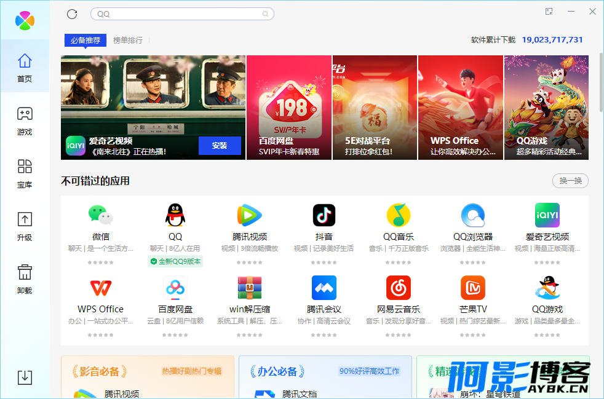Open the downloads manager icon at sidebar bottom
The height and width of the screenshot is (399, 604).
[25, 377]
